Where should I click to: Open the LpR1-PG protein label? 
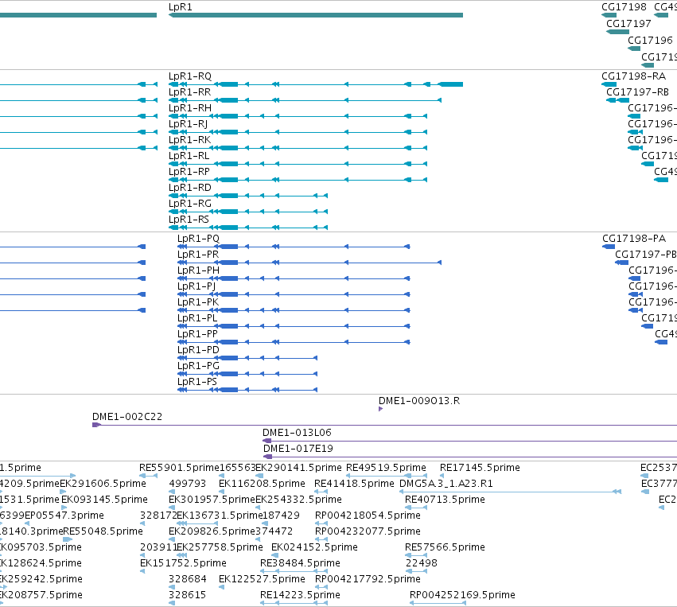tap(199, 366)
